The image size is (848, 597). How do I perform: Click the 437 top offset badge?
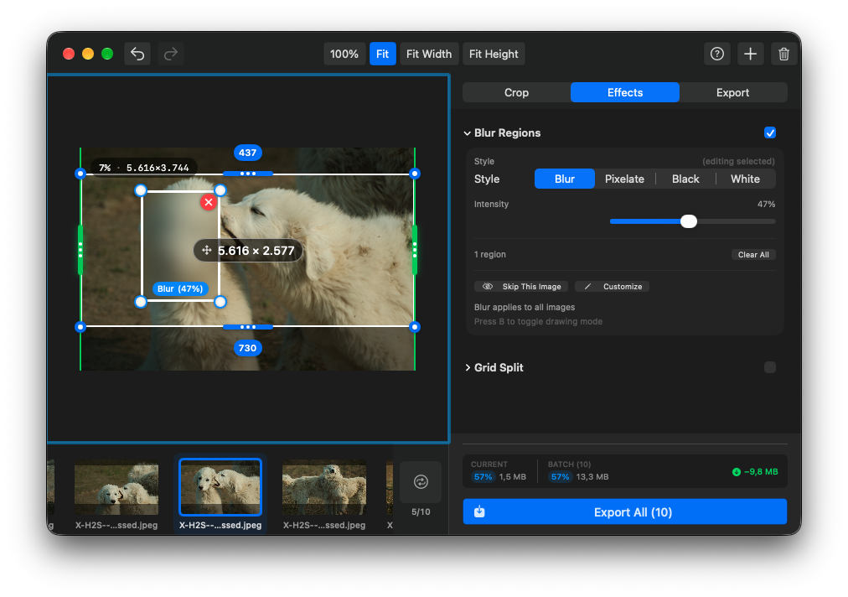[x=248, y=153]
